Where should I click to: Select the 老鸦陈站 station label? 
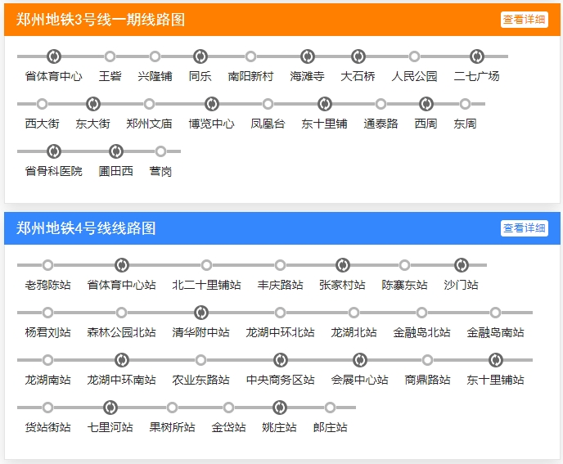[x=47, y=286]
